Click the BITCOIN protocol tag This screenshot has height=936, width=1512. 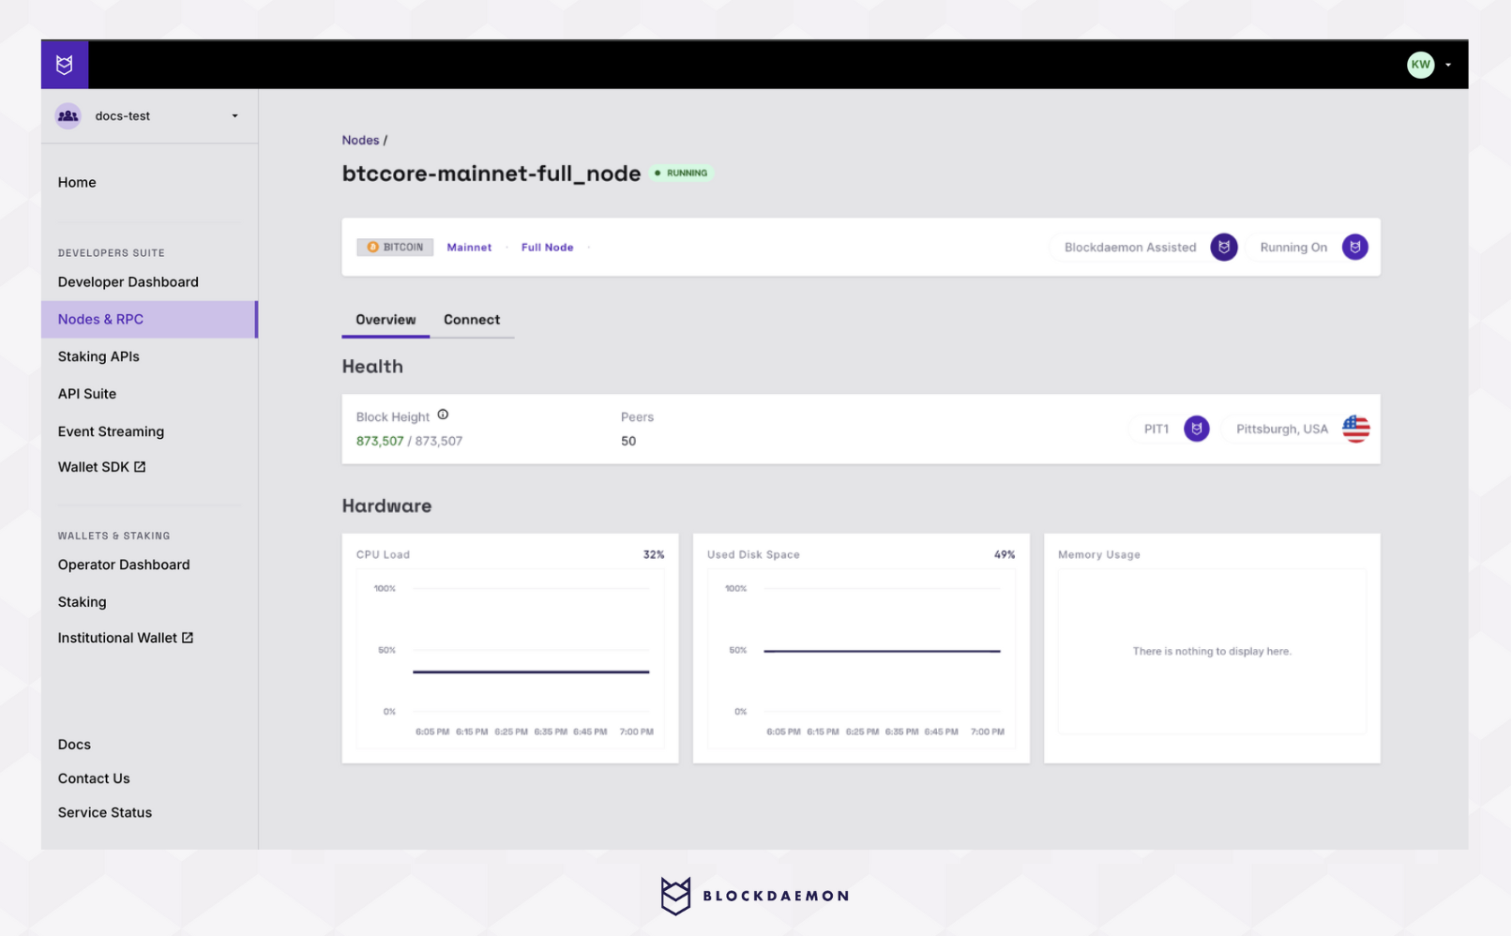(395, 248)
